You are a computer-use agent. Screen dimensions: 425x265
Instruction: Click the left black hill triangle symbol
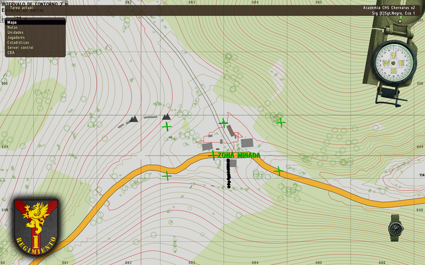click(133, 119)
